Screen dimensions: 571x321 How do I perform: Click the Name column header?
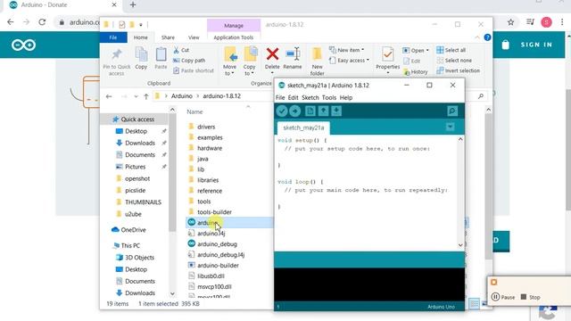(194, 111)
